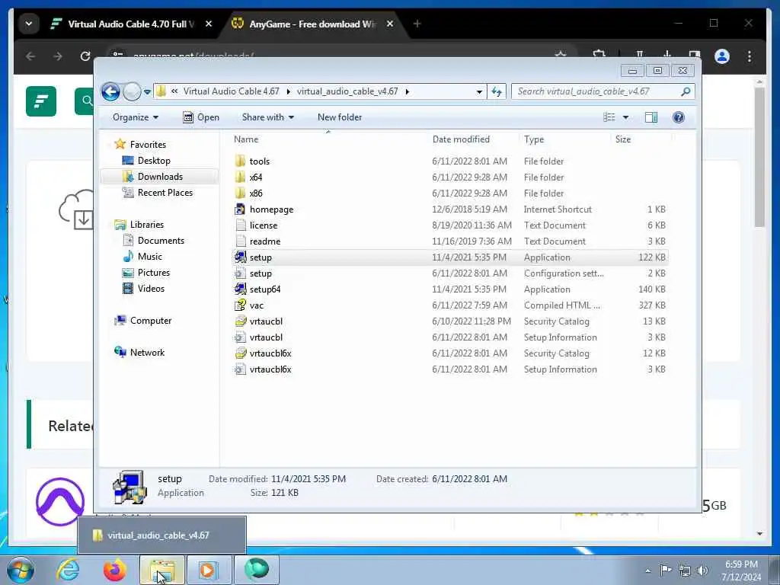Image resolution: width=780 pixels, height=585 pixels.
Task: Click the Explorer back navigation arrow
Action: pyautogui.click(x=110, y=91)
